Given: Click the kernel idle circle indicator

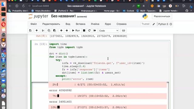Looking at the screenshot, I should [171, 24].
